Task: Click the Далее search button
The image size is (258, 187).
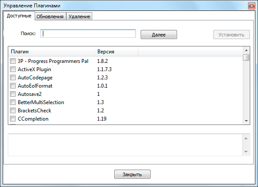Action: (159, 35)
